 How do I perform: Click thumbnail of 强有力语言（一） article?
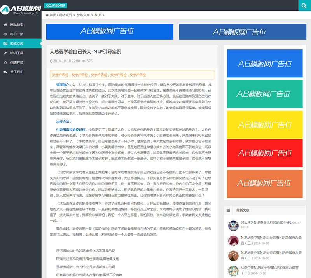pyautogui.click(x=233, y=271)
